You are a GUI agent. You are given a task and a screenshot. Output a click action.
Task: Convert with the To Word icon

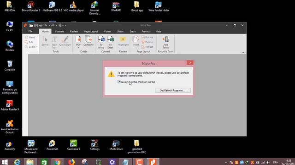(x=101, y=42)
